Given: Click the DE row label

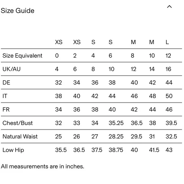Looking at the screenshot, I should (x=6, y=82).
